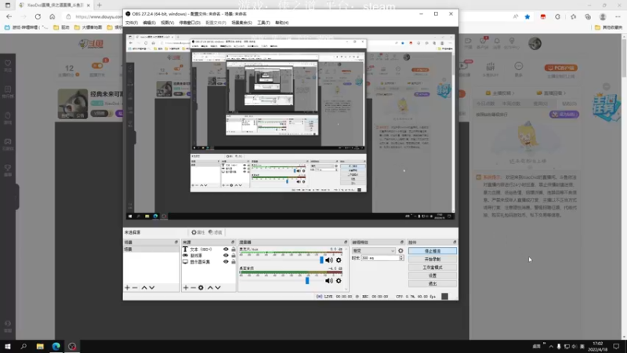The image size is (627, 353).
Task: Open settings gear for 麦克风/Aux channel
Action: pyautogui.click(x=339, y=260)
